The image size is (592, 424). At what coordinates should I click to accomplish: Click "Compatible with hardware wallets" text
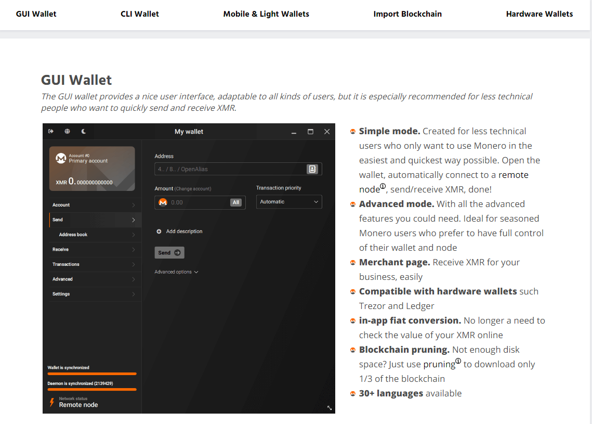[438, 291]
